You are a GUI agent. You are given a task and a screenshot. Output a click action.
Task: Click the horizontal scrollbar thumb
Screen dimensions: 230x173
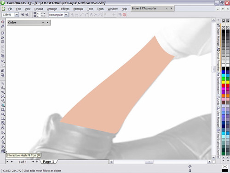149,162
